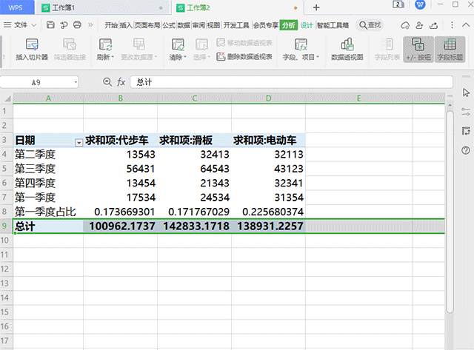474x350 pixels.
Task: Click the Name Box showing A9
Action: pos(36,82)
